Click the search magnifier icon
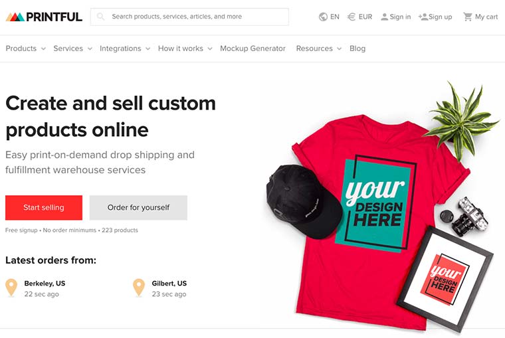The image size is (505, 338). tap(101, 17)
